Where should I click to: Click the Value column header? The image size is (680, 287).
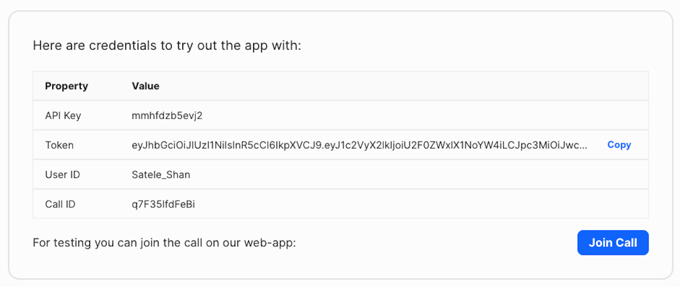[x=145, y=86]
